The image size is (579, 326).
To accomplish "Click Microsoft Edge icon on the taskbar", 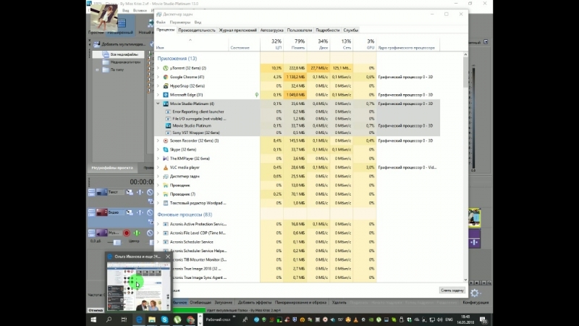I will pyautogui.click(x=139, y=319).
